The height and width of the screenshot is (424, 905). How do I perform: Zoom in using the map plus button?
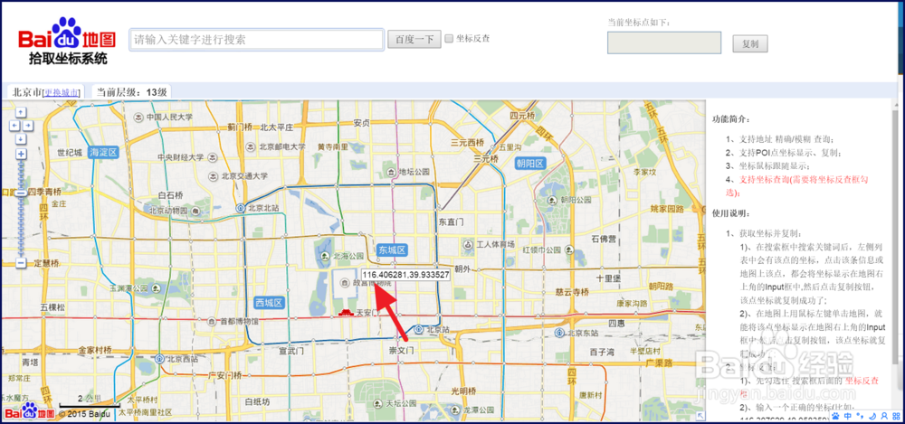click(21, 154)
